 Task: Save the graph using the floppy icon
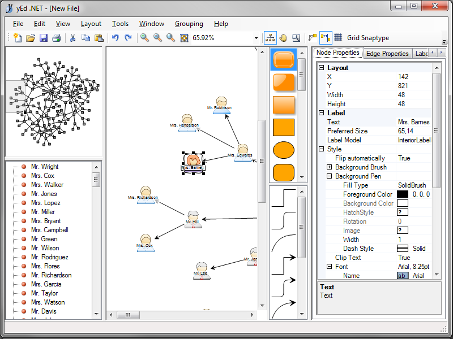coord(44,38)
